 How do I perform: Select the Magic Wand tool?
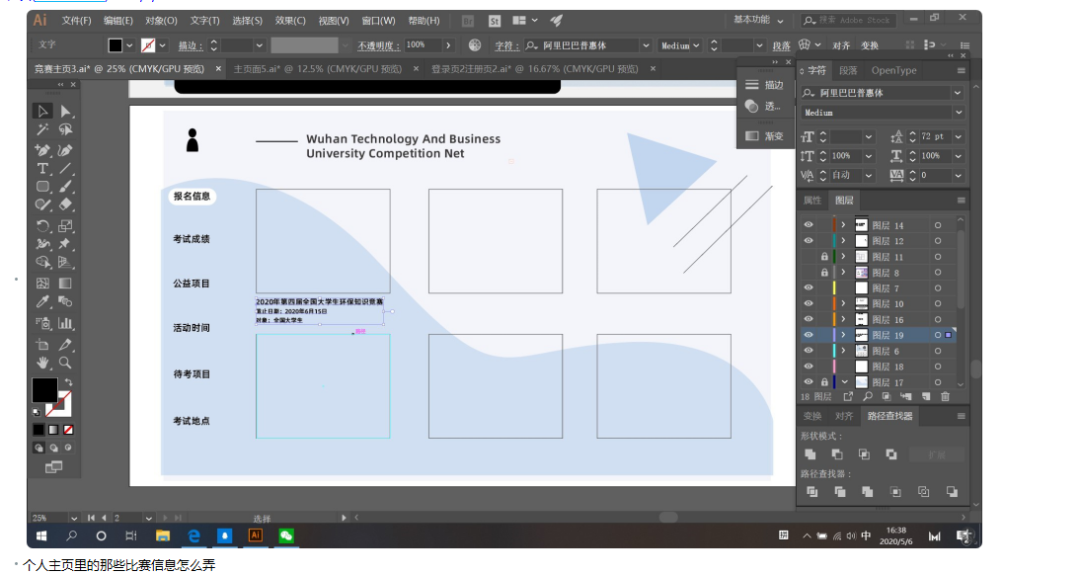[x=42, y=129]
